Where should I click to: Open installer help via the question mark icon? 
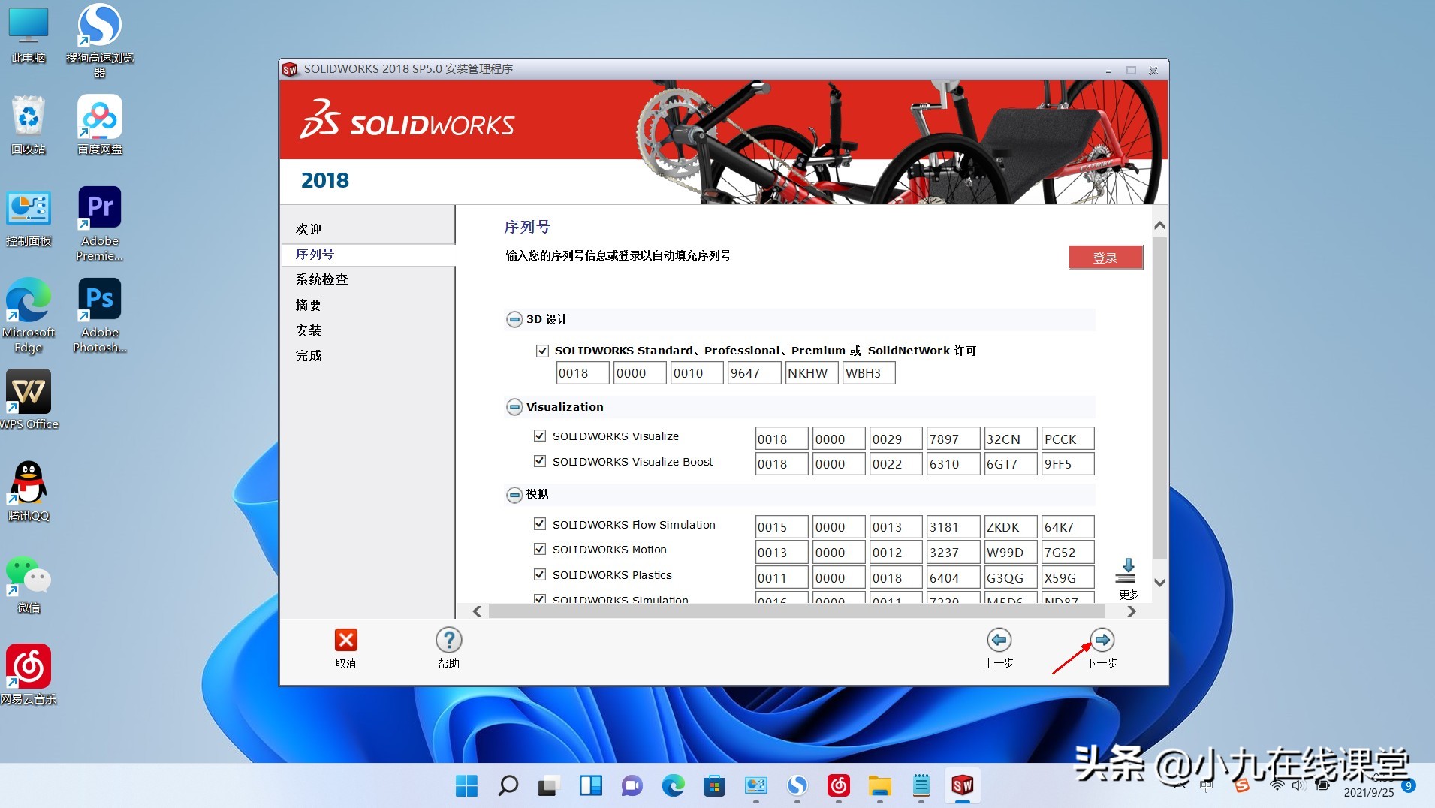click(x=448, y=640)
